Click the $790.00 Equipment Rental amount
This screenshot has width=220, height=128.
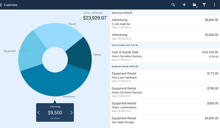coord(213,88)
